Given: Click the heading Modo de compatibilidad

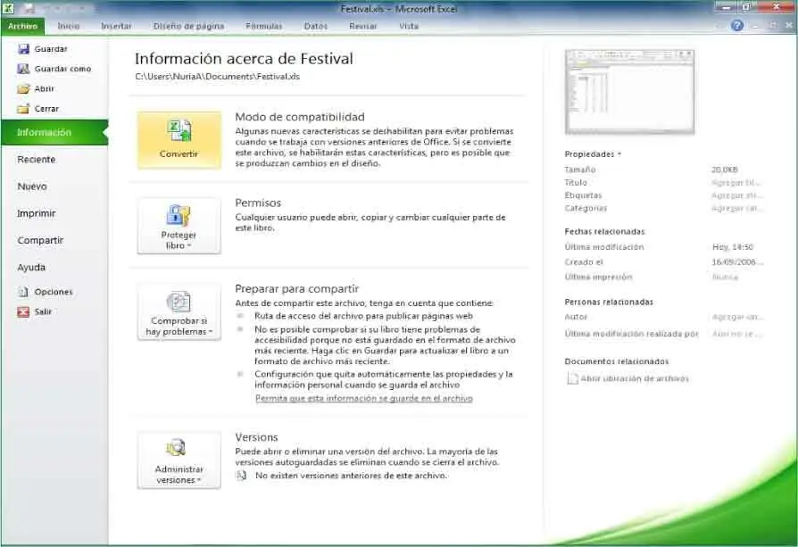Looking at the screenshot, I should click(300, 117).
